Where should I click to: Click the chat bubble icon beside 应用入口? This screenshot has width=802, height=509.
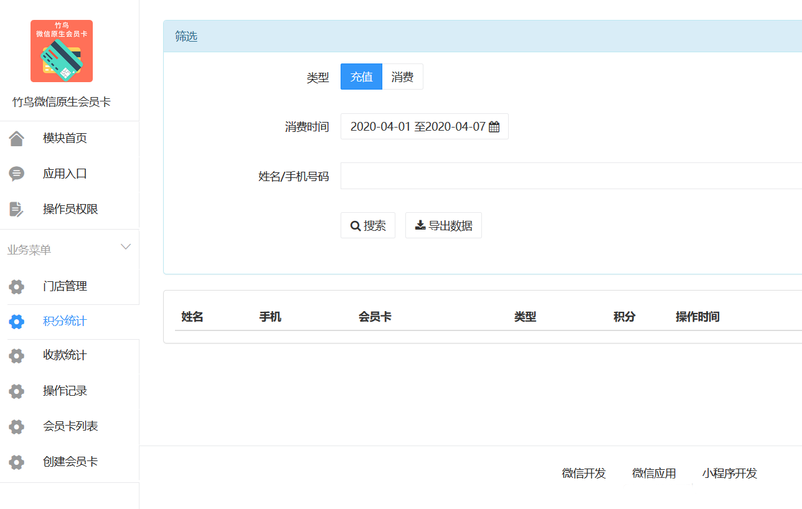pyautogui.click(x=17, y=174)
